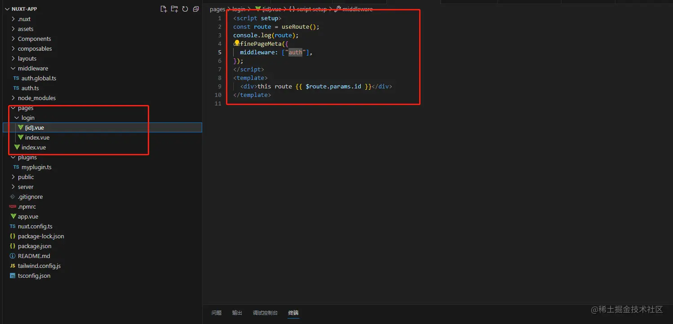Open the nuxt.config.ts file

(35, 226)
